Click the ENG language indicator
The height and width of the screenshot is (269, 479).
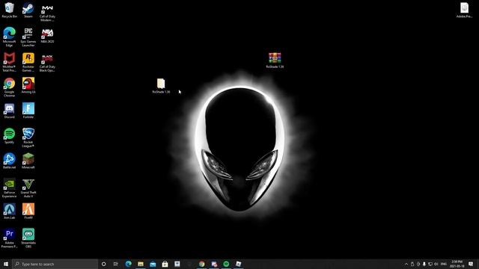444,264
